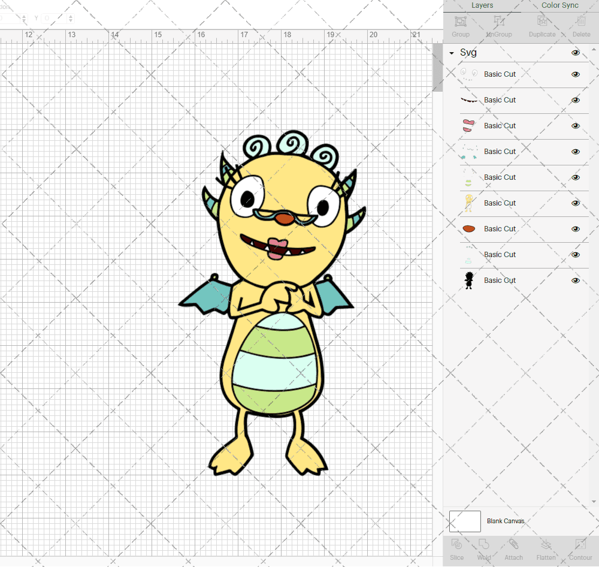Click the Blank Canvas label
The image size is (599, 567).
506,521
